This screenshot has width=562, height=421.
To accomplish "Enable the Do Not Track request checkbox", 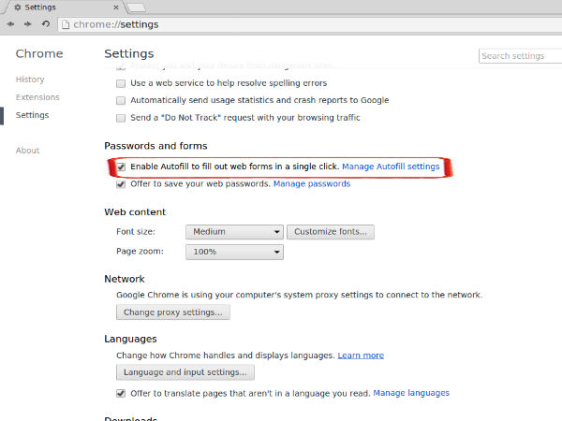I will click(121, 118).
